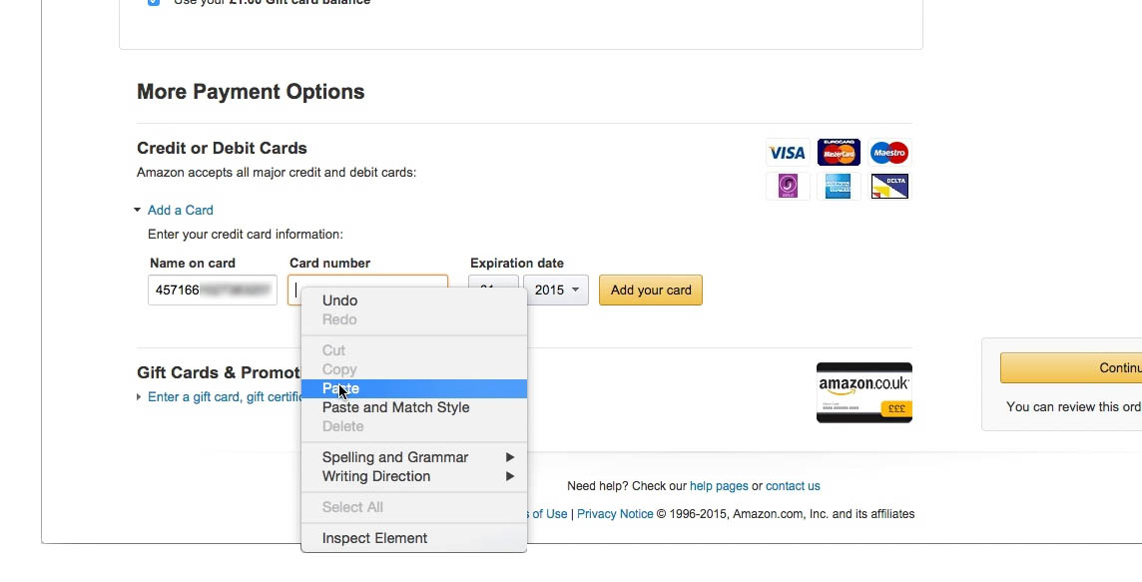Image resolution: width=1142 pixels, height=582 pixels.
Task: Choose Inspect Element in context menu
Action: [374, 538]
